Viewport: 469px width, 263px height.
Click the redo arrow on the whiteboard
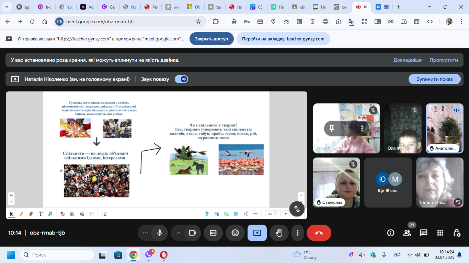11,202
